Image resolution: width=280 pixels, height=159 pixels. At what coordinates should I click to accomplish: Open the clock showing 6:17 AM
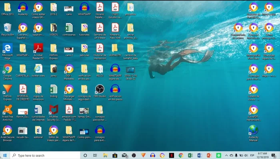263,155
